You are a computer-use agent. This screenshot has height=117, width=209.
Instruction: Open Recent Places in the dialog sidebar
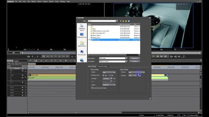pyautogui.click(x=82, y=27)
